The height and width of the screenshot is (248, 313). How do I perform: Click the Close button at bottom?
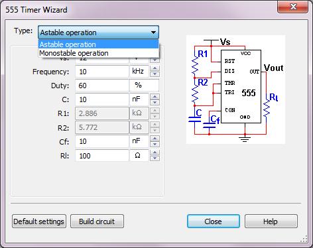tap(214, 221)
